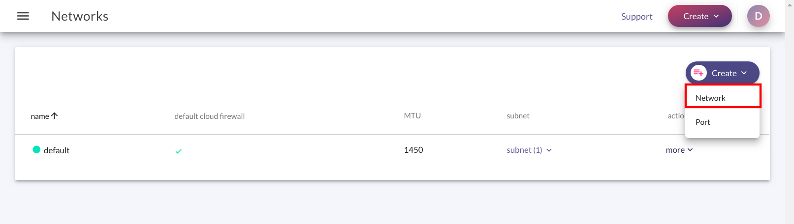Expand the subnet (1) link
This screenshot has height=224, width=794.
[524, 150]
